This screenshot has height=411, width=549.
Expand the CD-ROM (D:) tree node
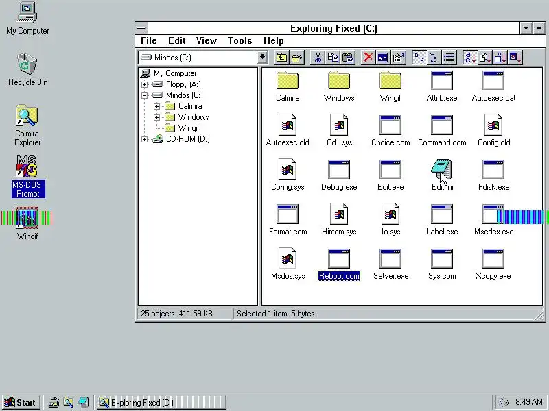pos(144,139)
